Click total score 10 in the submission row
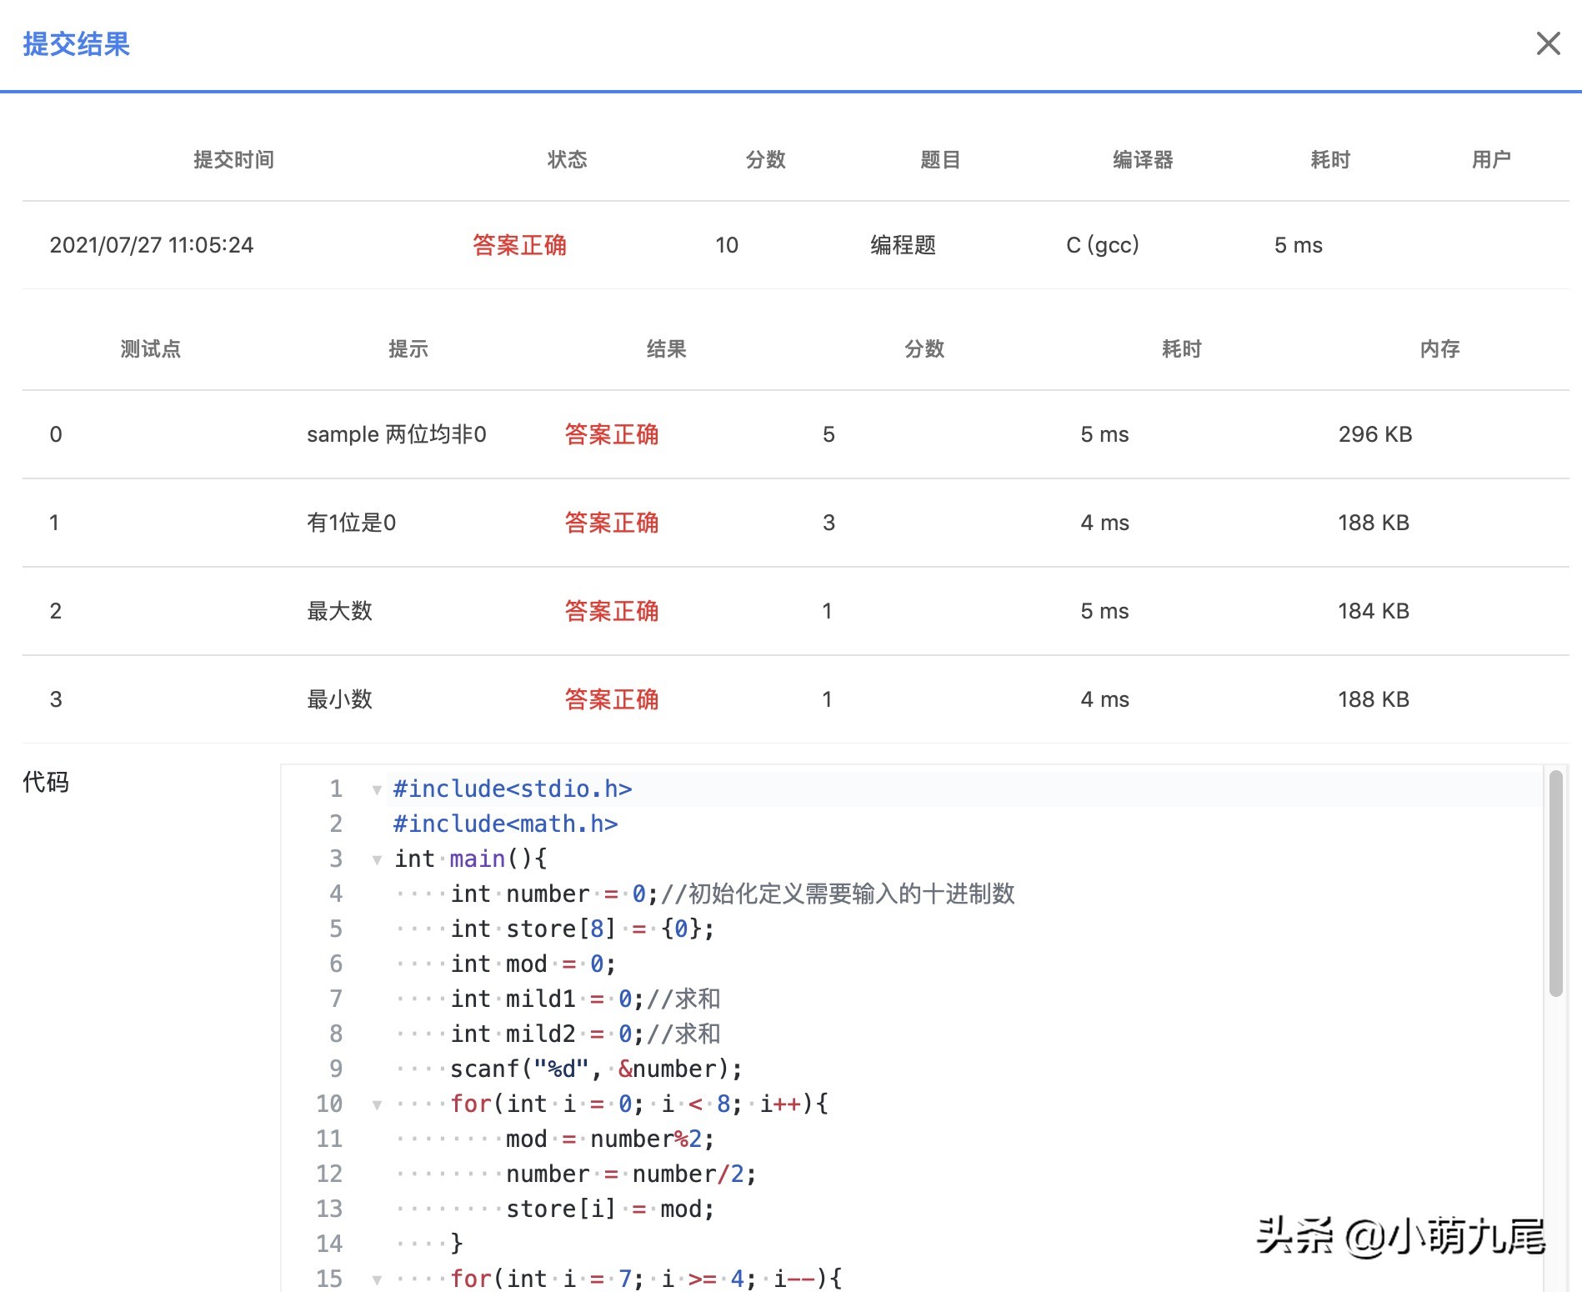Image resolution: width=1582 pixels, height=1292 pixels. [x=727, y=245]
